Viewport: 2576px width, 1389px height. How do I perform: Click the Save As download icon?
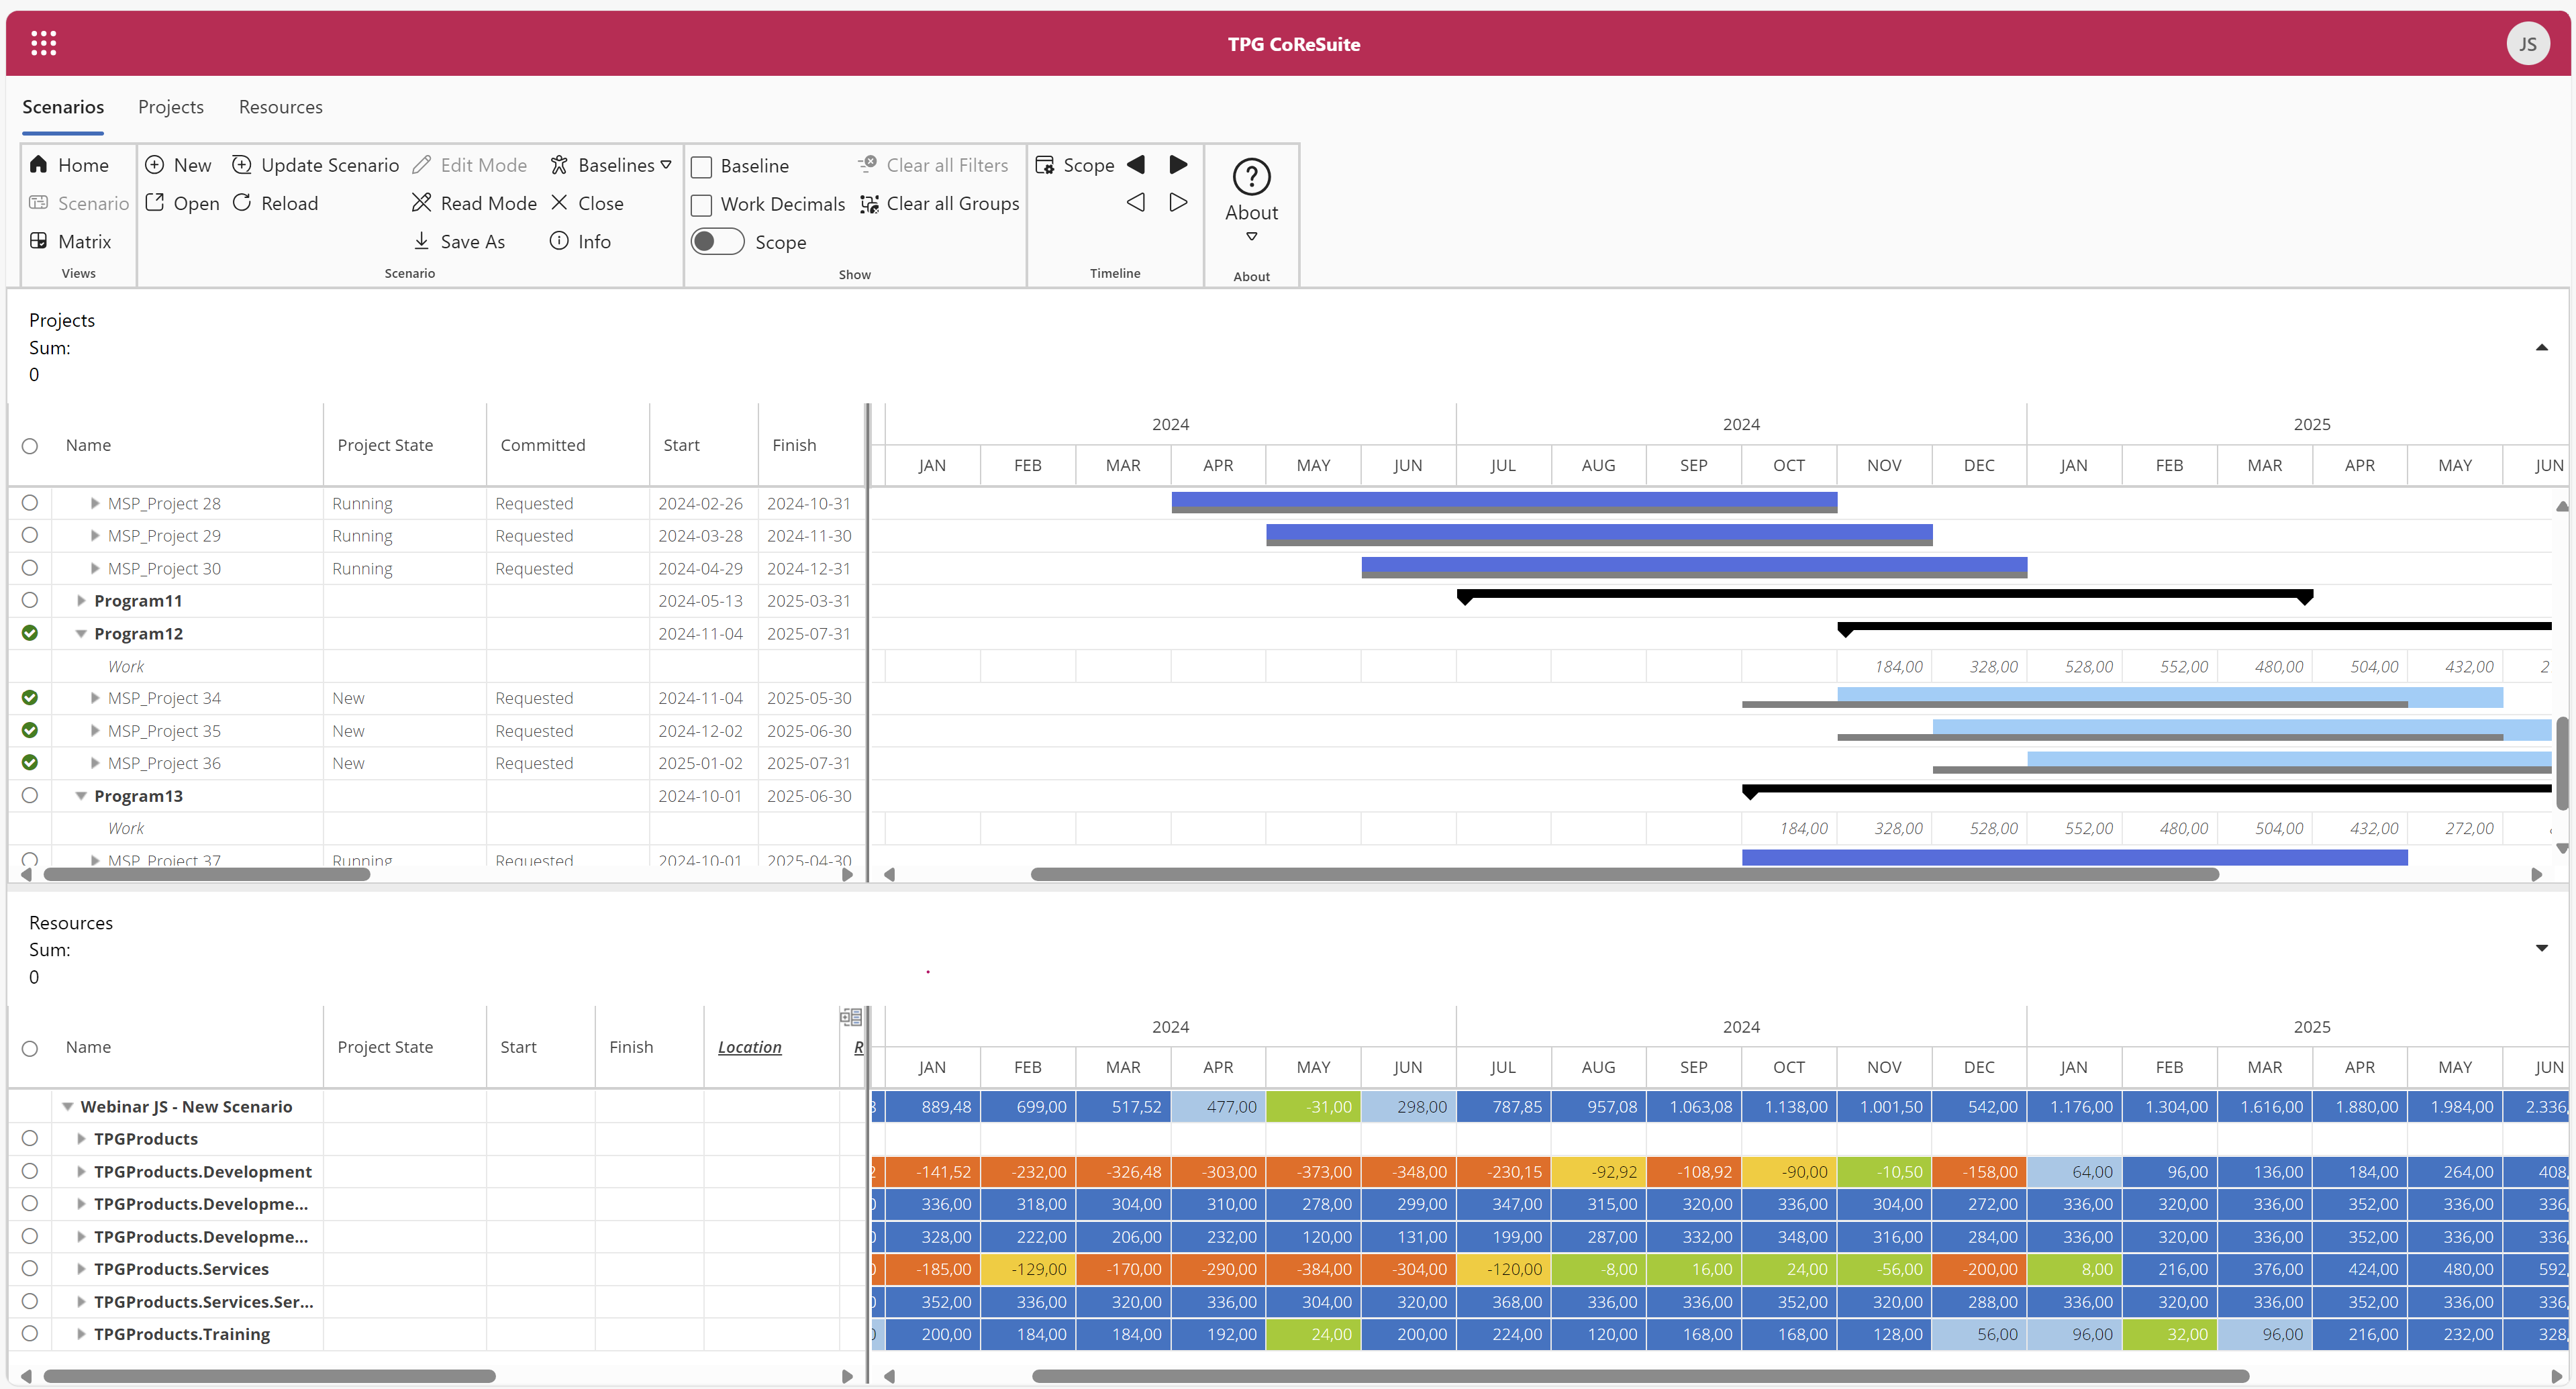(x=421, y=241)
